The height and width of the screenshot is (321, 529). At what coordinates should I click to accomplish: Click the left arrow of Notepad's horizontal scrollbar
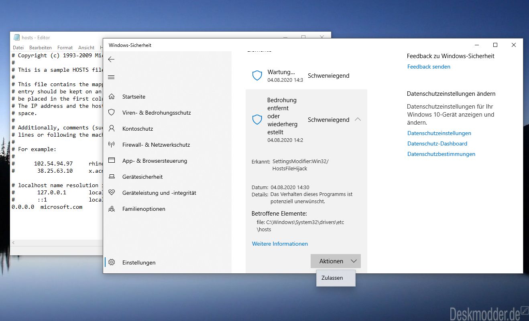(x=14, y=243)
